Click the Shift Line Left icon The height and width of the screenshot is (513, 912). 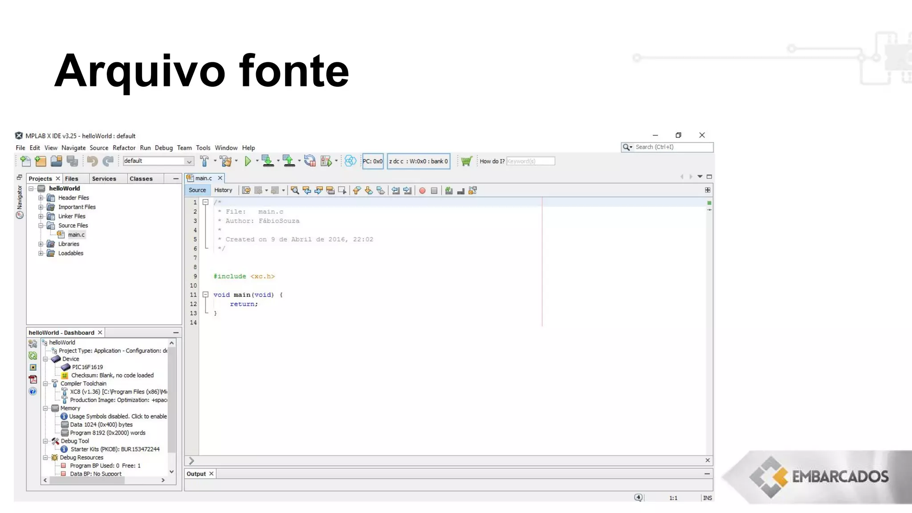point(395,191)
